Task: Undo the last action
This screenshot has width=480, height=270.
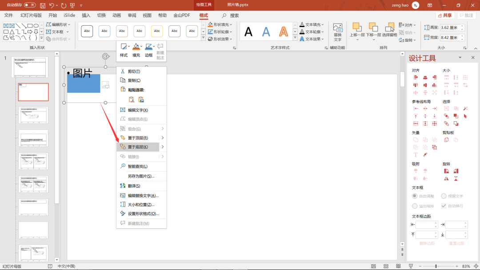Action: click(x=52, y=5)
